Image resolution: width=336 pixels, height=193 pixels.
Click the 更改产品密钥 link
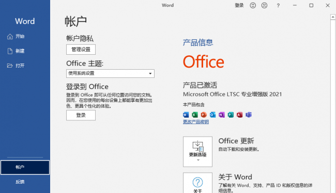pyautogui.click(x=196, y=122)
